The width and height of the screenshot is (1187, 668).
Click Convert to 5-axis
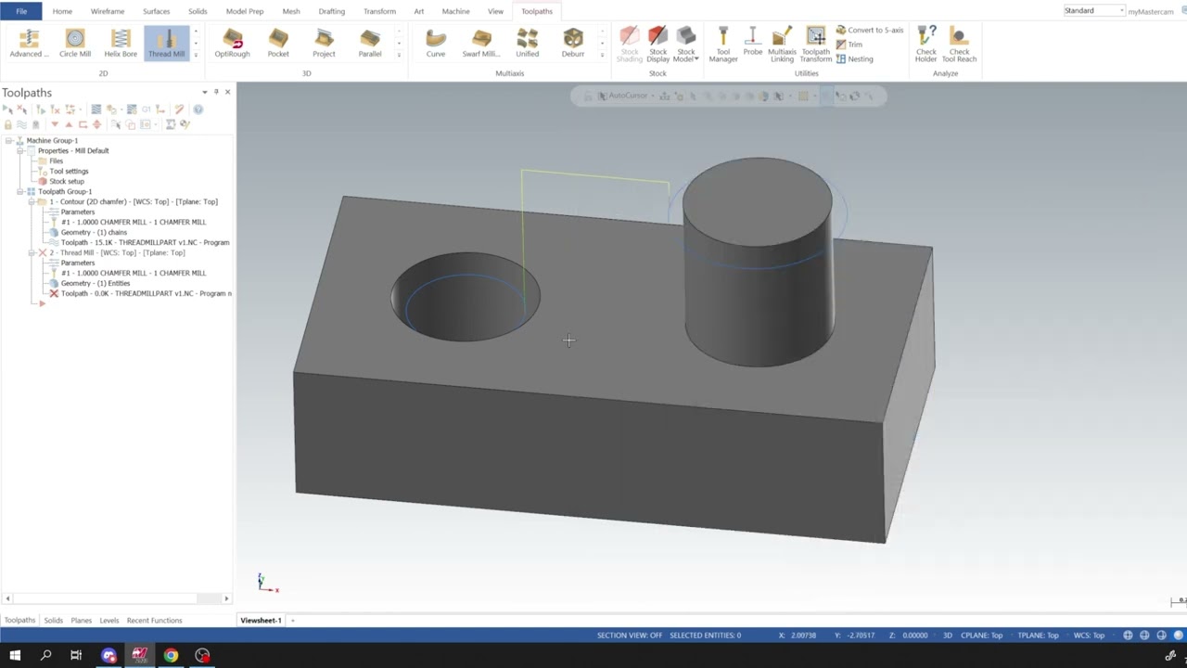869,30
